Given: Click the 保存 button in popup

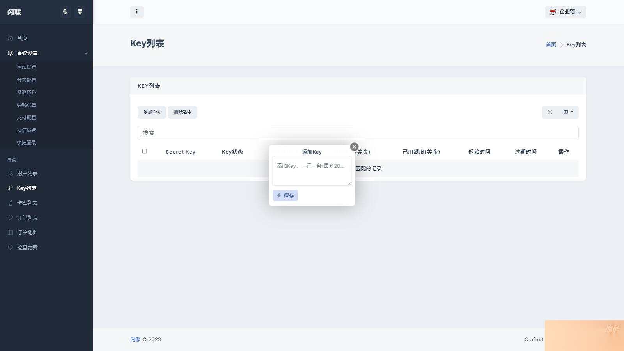Looking at the screenshot, I should click(x=285, y=195).
